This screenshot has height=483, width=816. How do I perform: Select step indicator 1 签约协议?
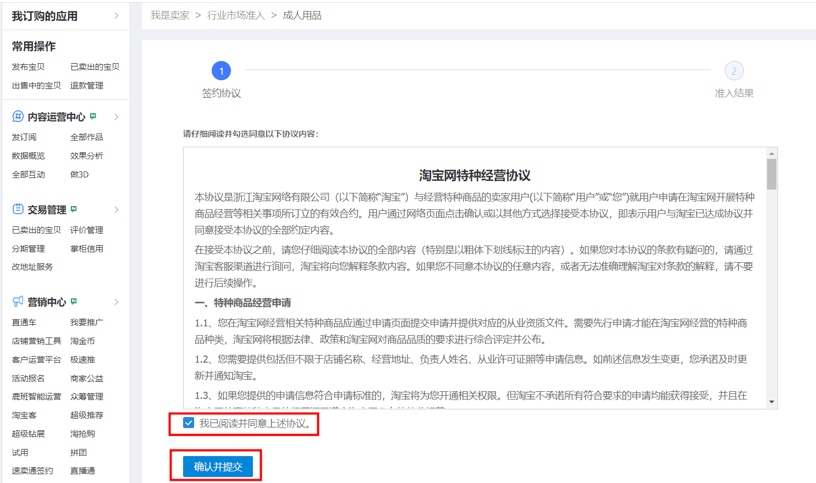point(222,70)
